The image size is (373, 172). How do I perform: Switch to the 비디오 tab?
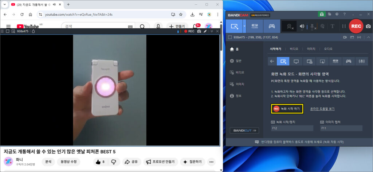click(x=294, y=49)
